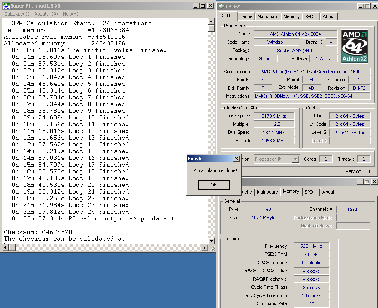Click the 'DDR2' memory type value
The height and width of the screenshot is (308, 378).
coord(265,210)
